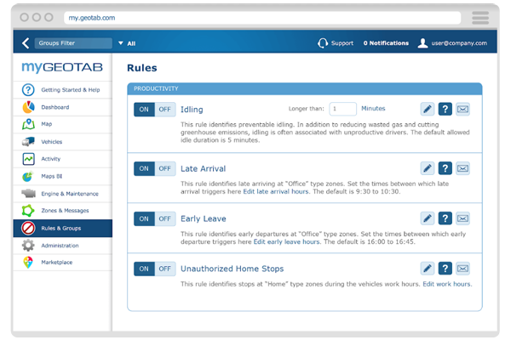
Task: Open the browser hamburger menu icon
Action: coord(480,18)
